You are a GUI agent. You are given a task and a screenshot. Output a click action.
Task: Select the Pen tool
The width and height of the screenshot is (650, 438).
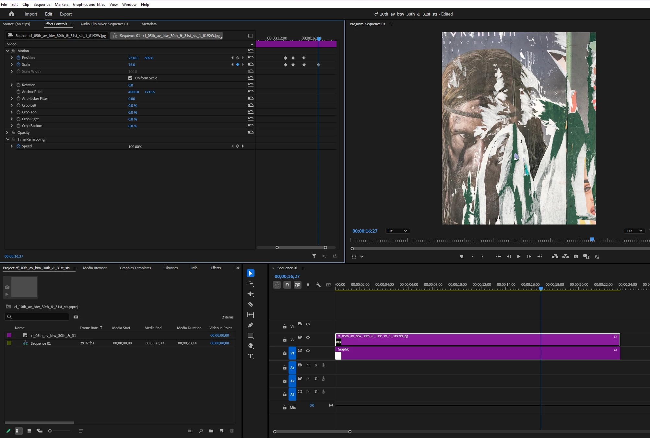tap(251, 325)
